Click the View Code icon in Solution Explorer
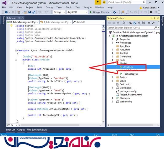Viewport: 164px width, 149px height. coord(149,23)
